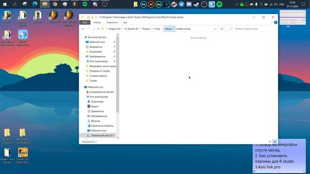Open Adobe Illustrator from the taskbar
Screen dimensions: 310x174
point(151,4)
